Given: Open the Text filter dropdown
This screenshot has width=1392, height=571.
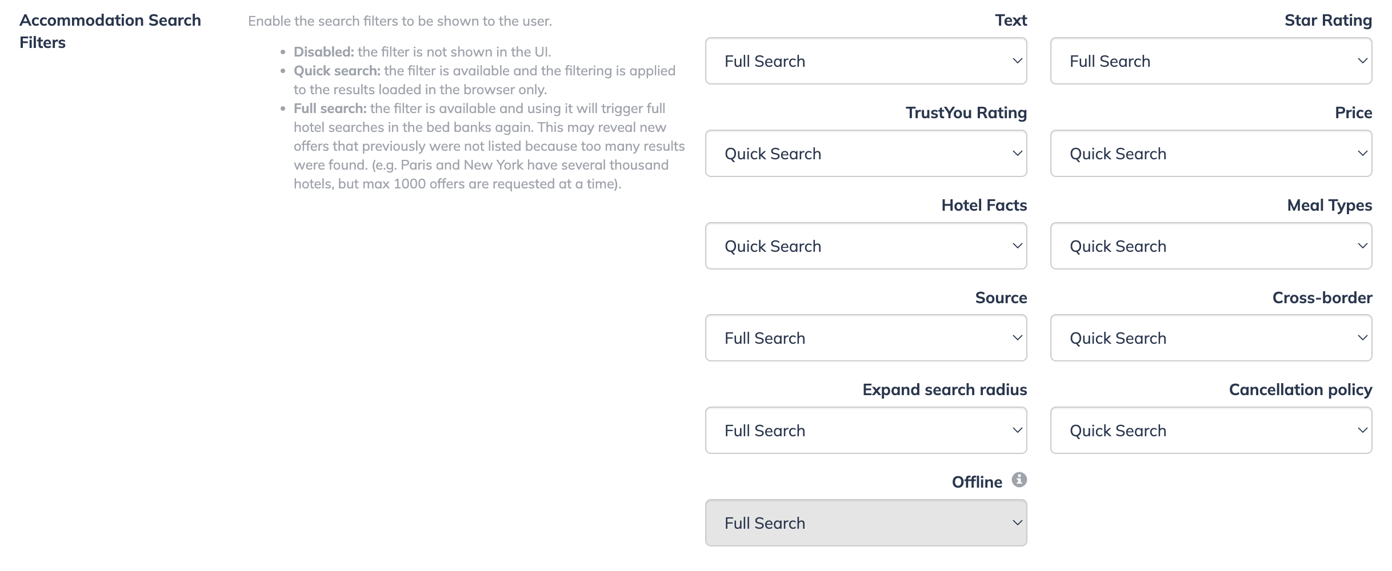Looking at the screenshot, I should point(866,61).
